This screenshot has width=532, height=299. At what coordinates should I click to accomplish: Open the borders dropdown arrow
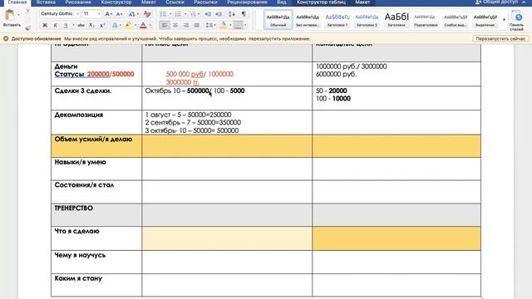245,25
